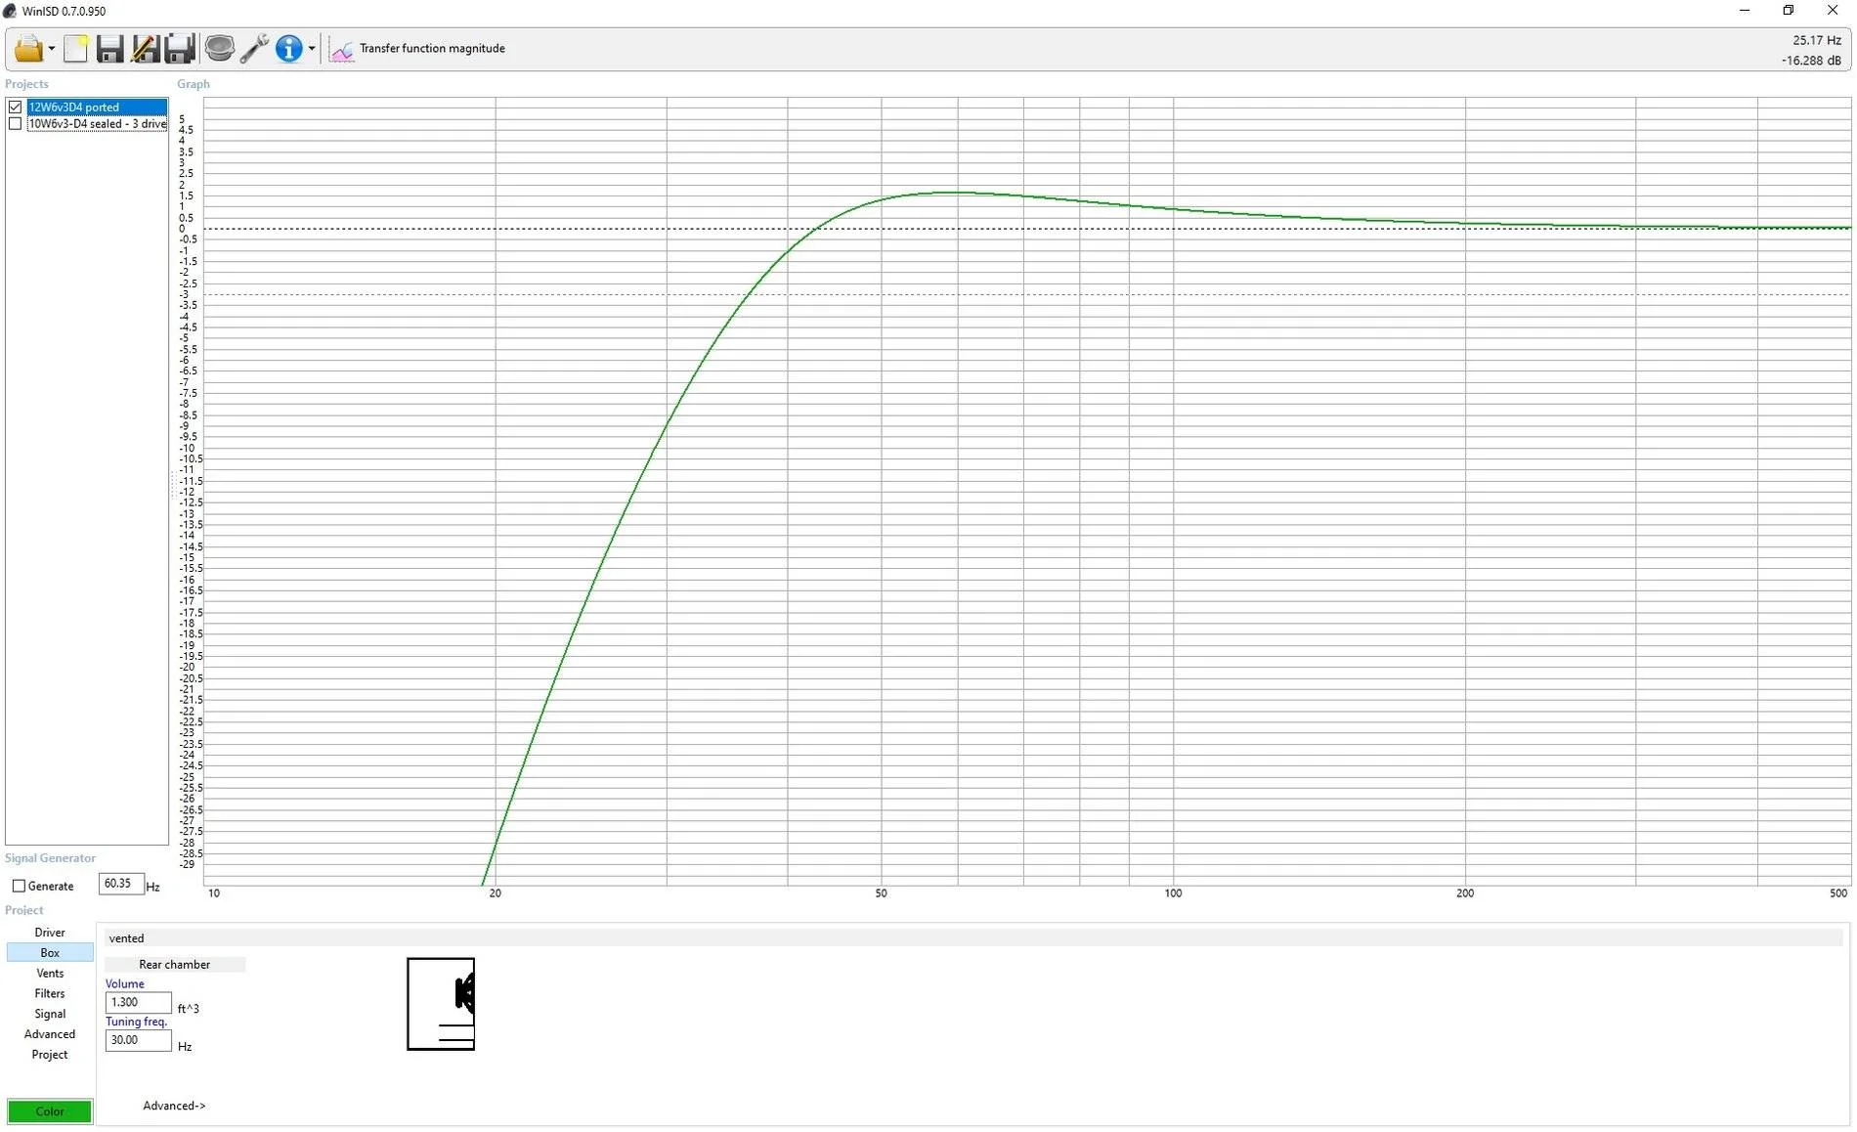This screenshot has height=1132, width=1857.
Task: Click the cursor readout -16.288 dB value
Action: [x=1811, y=61]
